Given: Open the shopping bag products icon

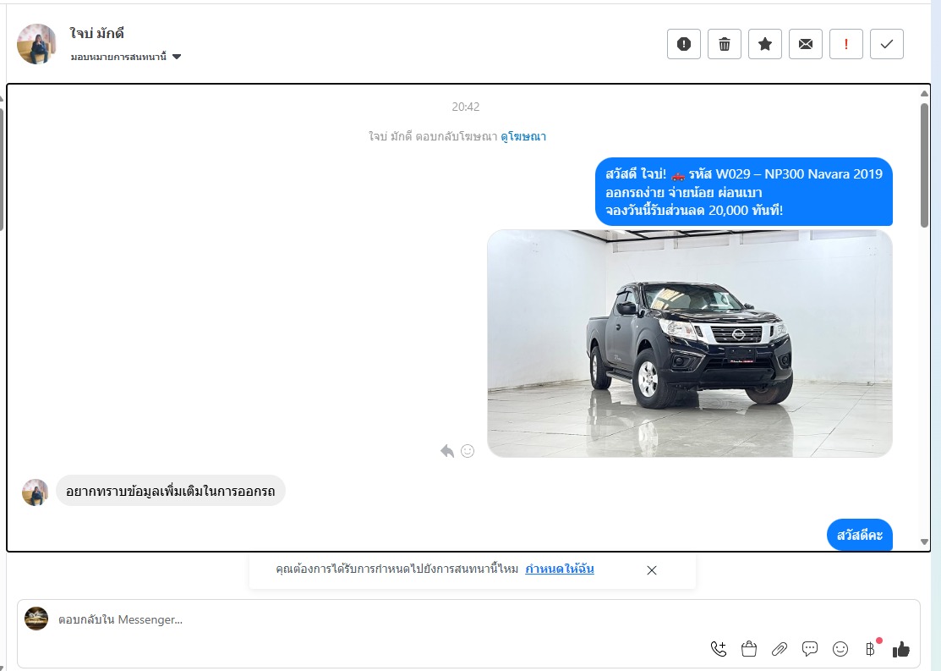Looking at the screenshot, I should coord(748,649).
